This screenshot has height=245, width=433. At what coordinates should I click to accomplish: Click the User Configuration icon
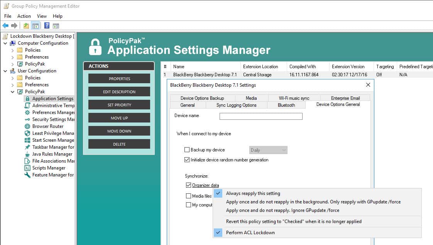pyautogui.click(x=13, y=71)
